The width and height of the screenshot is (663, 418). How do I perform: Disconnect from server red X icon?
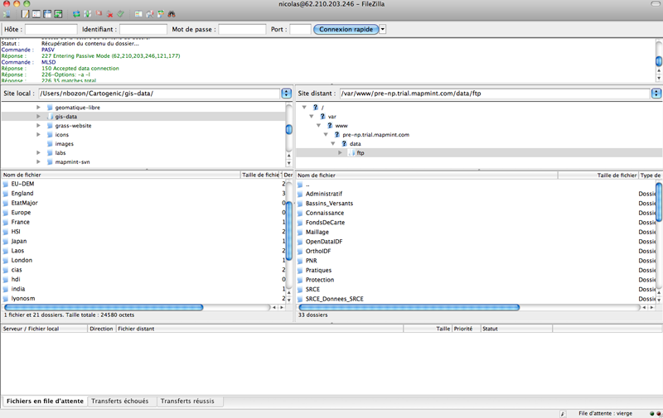pos(109,14)
